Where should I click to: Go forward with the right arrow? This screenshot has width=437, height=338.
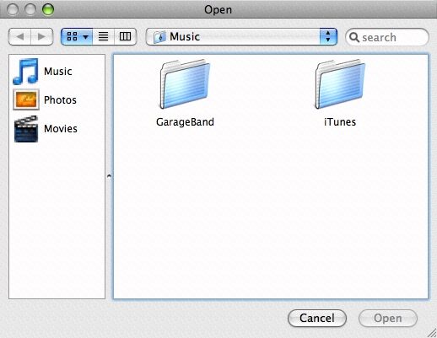coord(41,36)
